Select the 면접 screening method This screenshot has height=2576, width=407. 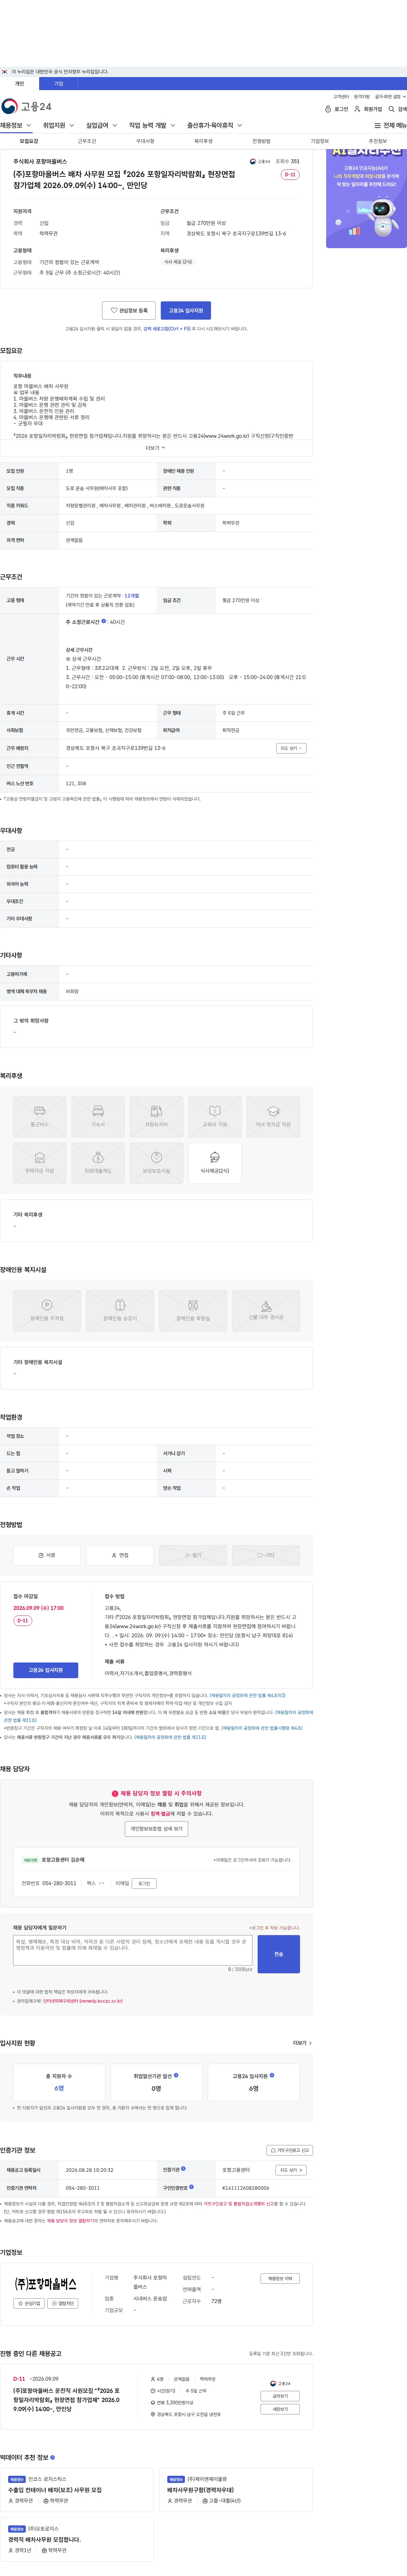coord(120,1555)
